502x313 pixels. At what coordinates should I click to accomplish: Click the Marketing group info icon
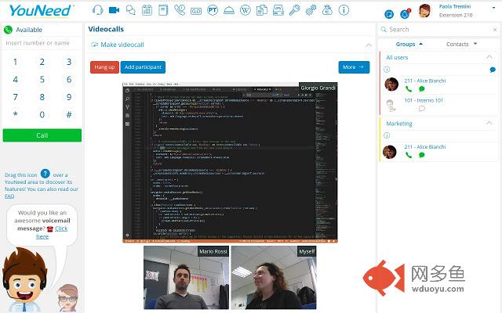click(387, 135)
